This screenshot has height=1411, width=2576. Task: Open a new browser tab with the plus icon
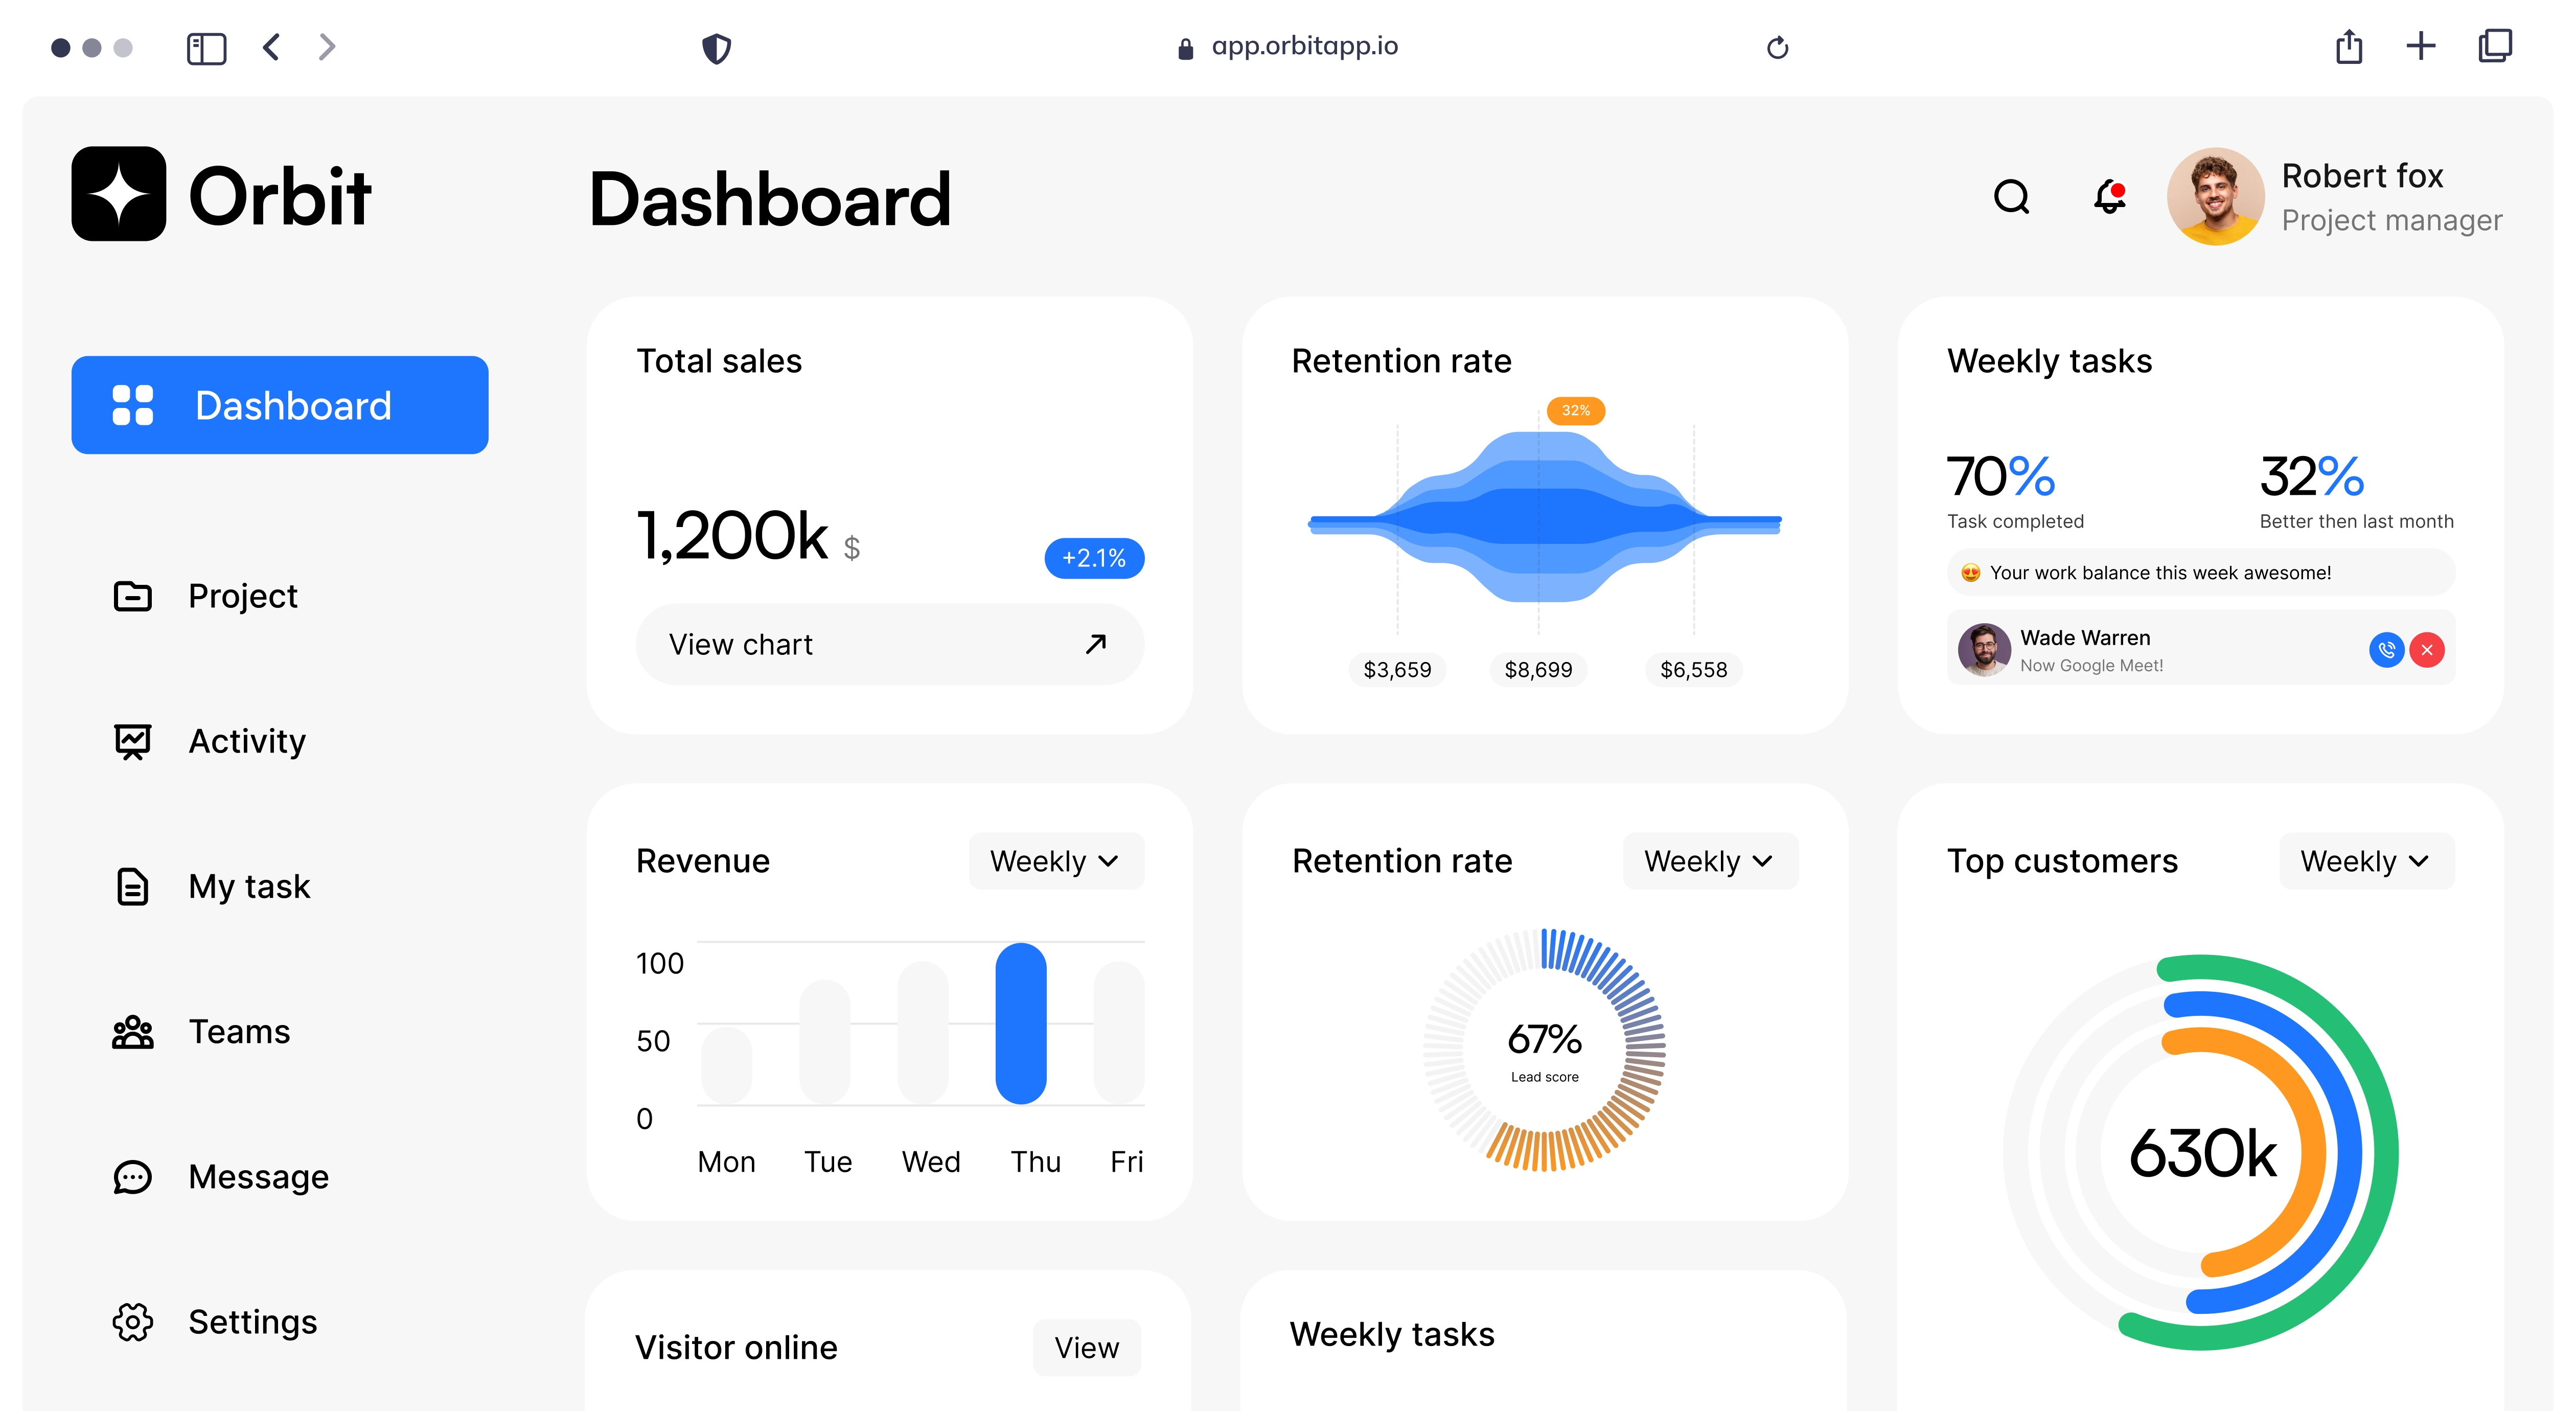click(2421, 46)
